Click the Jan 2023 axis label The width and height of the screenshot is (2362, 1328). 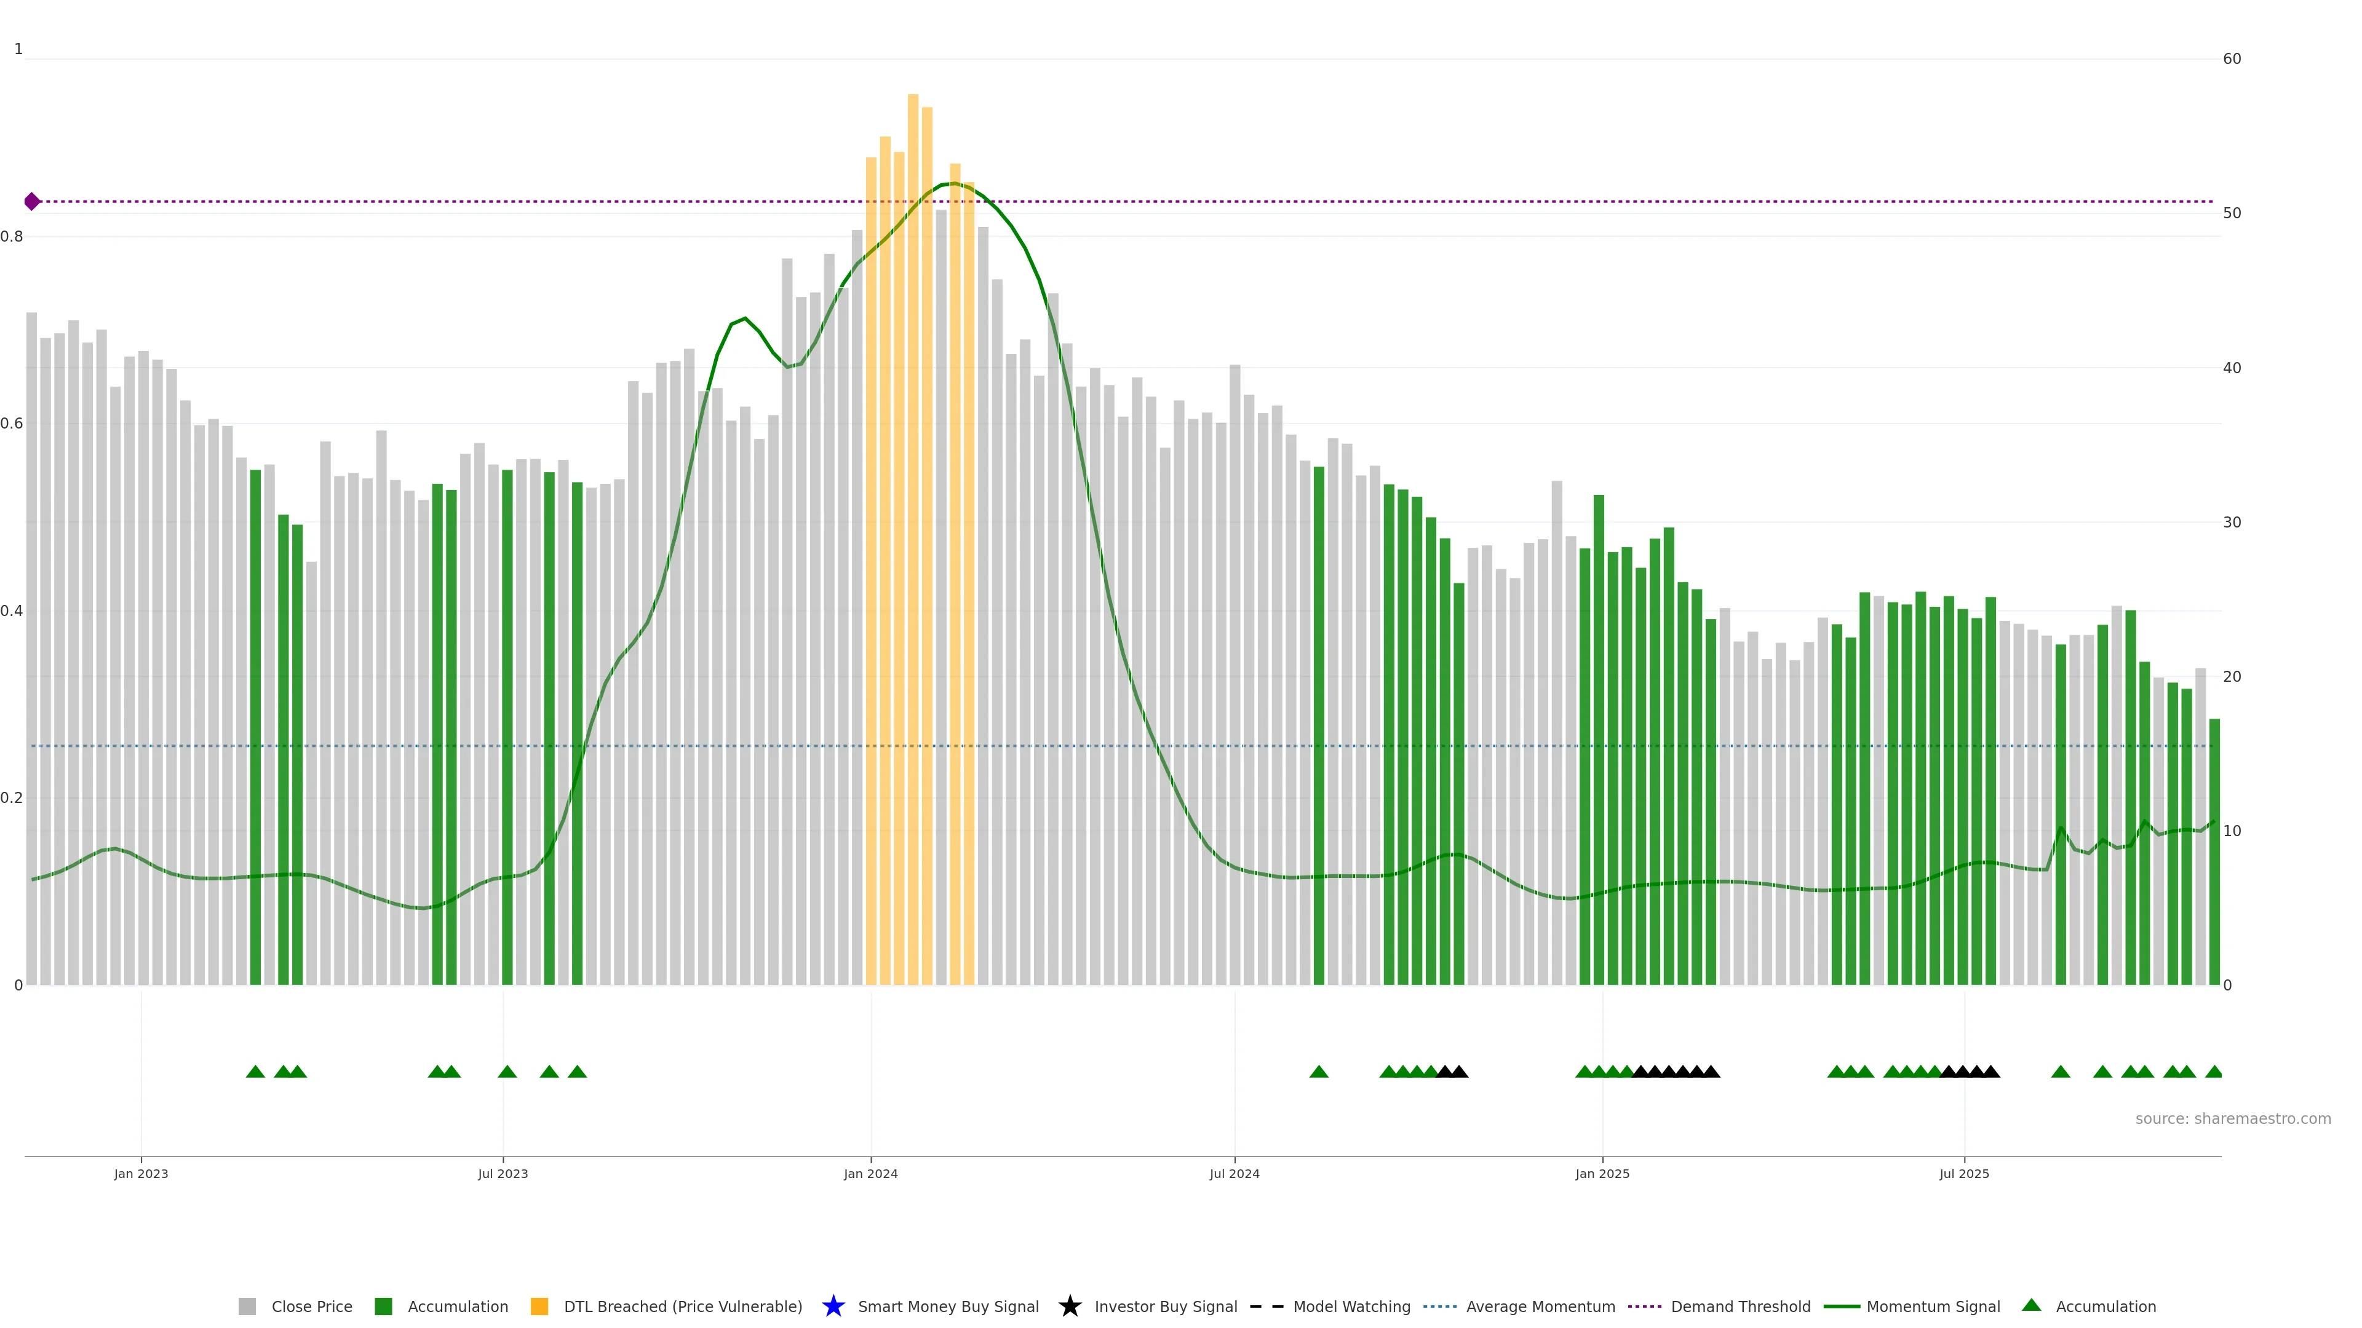click(141, 1173)
